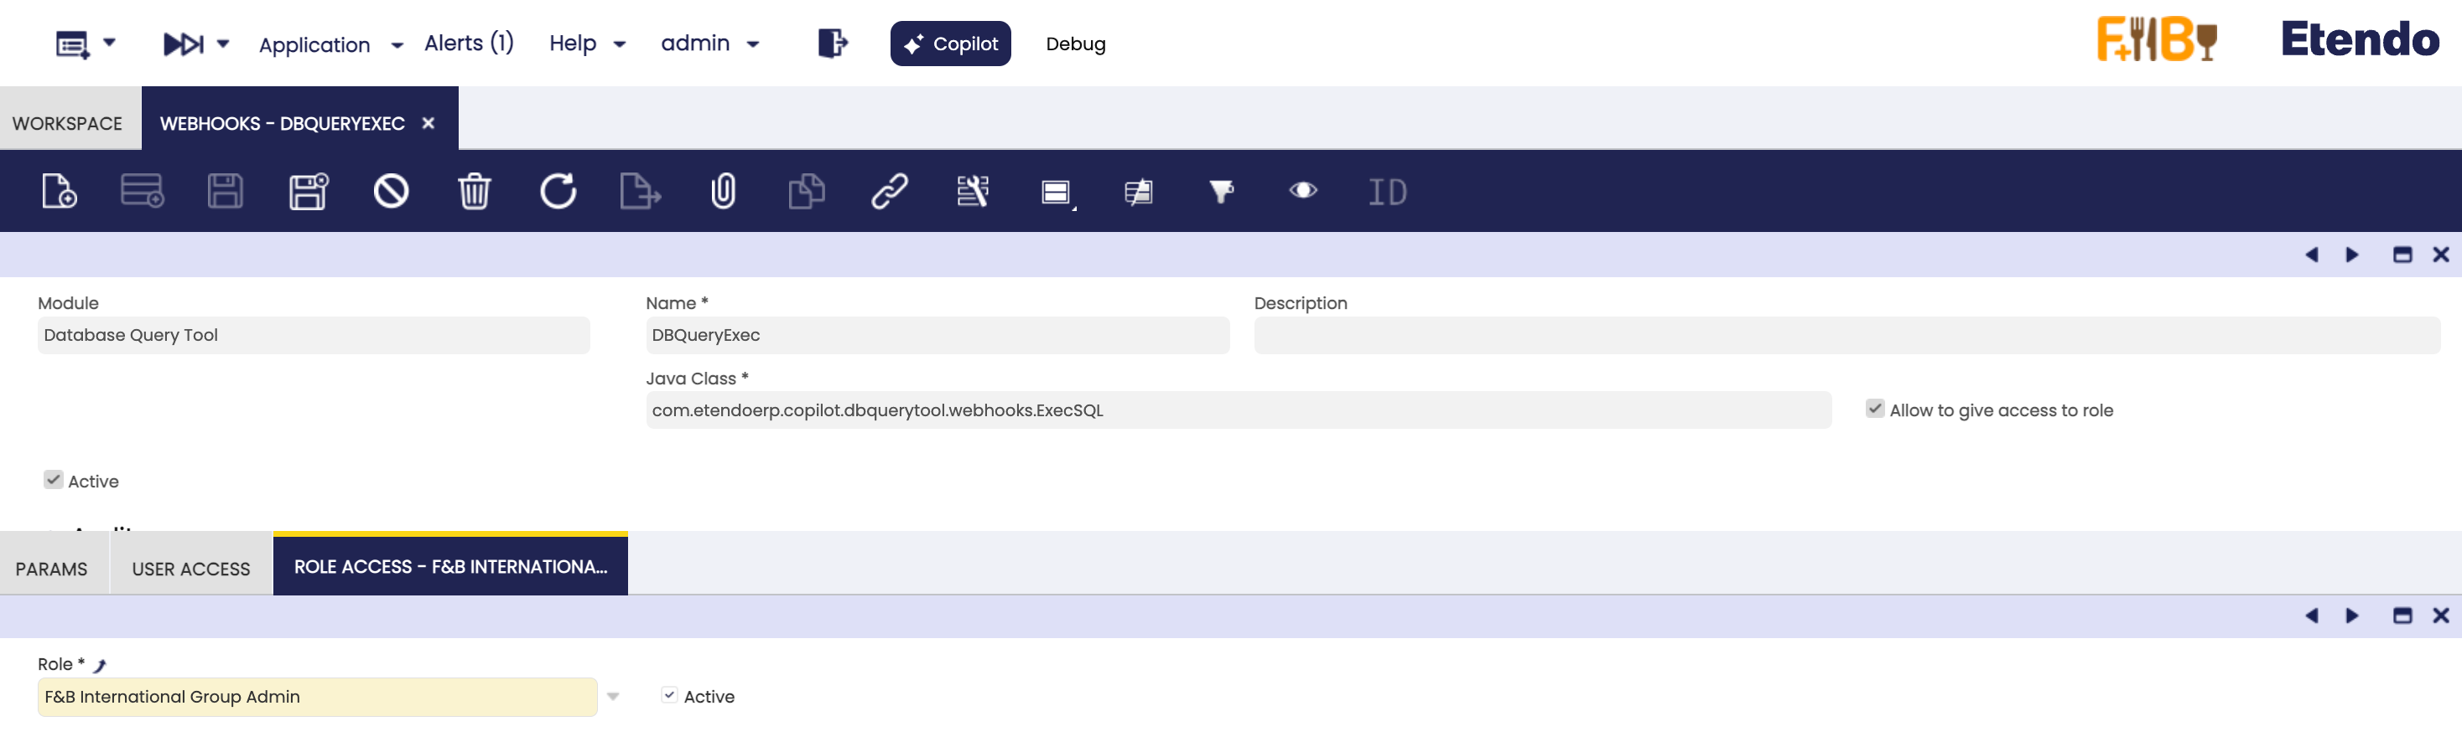Toggle Active checkbox in Role Access
This screenshot has width=2462, height=742.
(x=669, y=695)
